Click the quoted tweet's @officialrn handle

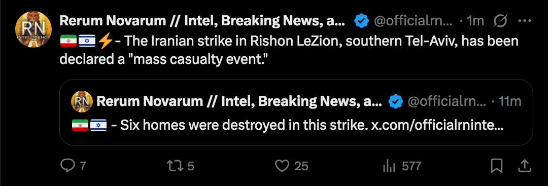point(447,101)
